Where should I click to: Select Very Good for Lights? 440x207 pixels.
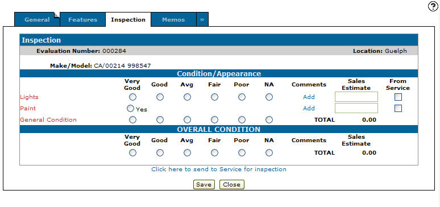click(x=132, y=97)
